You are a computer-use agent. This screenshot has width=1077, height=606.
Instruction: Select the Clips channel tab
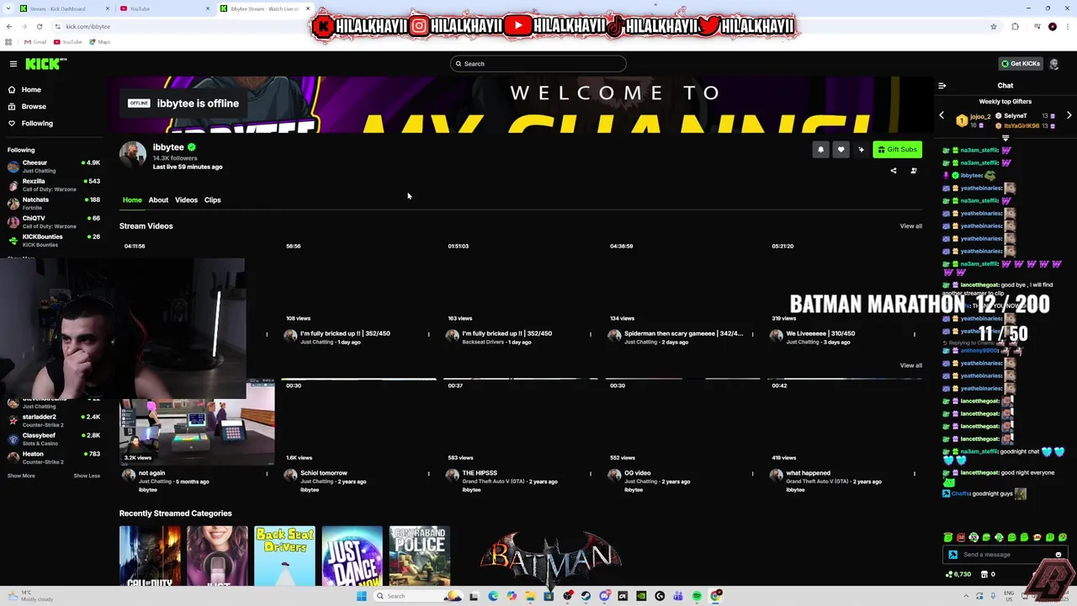pos(212,200)
